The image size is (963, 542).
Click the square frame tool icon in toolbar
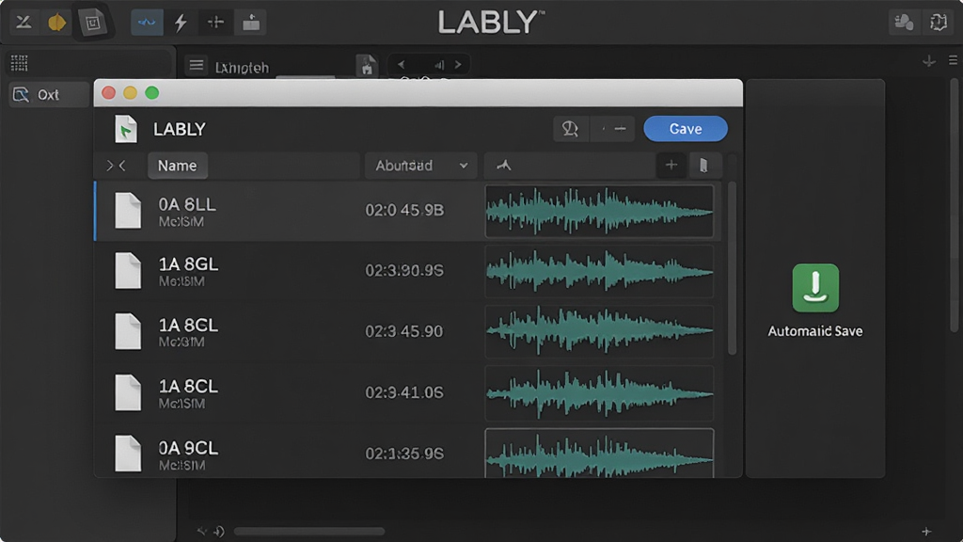tap(92, 23)
